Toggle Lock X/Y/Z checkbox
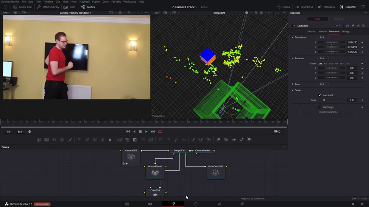This screenshot has width=369, height=207. [319, 95]
